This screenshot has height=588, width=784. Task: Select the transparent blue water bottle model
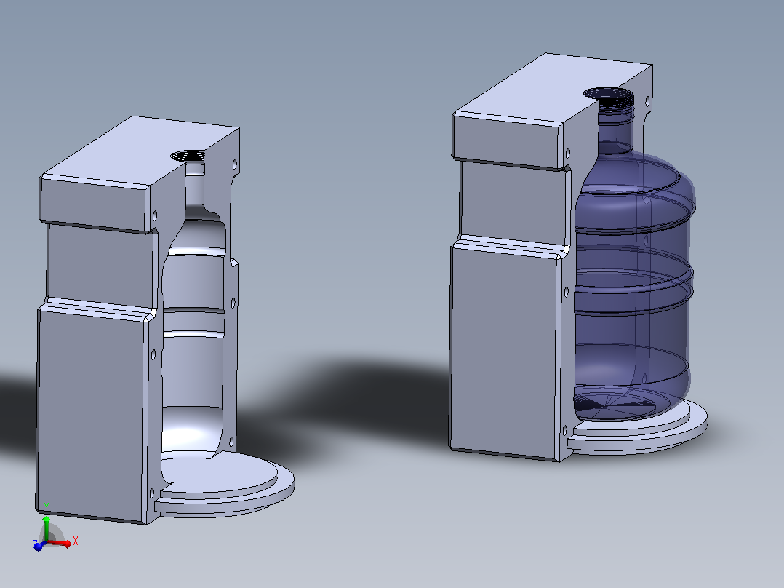pos(634,255)
